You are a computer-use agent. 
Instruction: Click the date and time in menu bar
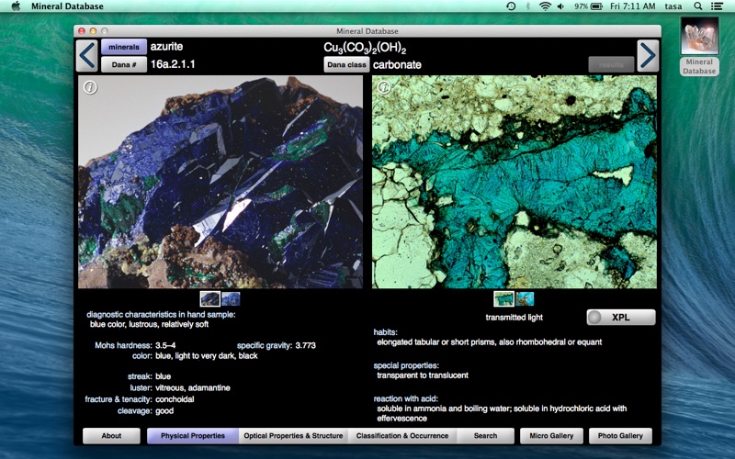click(632, 6)
